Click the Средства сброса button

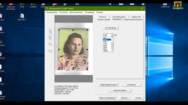click(x=120, y=90)
